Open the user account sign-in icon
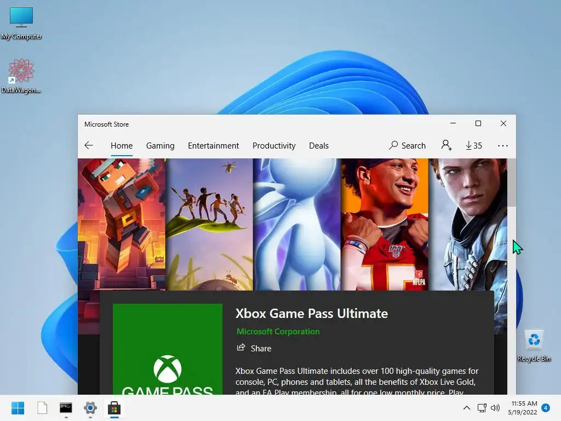 446,145
